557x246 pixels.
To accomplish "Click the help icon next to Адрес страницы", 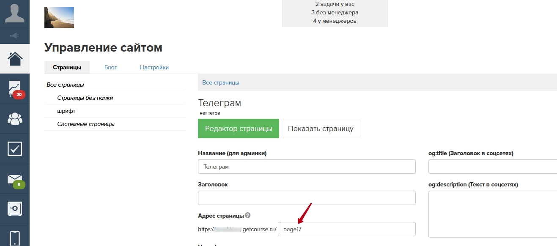I will coord(248,215).
